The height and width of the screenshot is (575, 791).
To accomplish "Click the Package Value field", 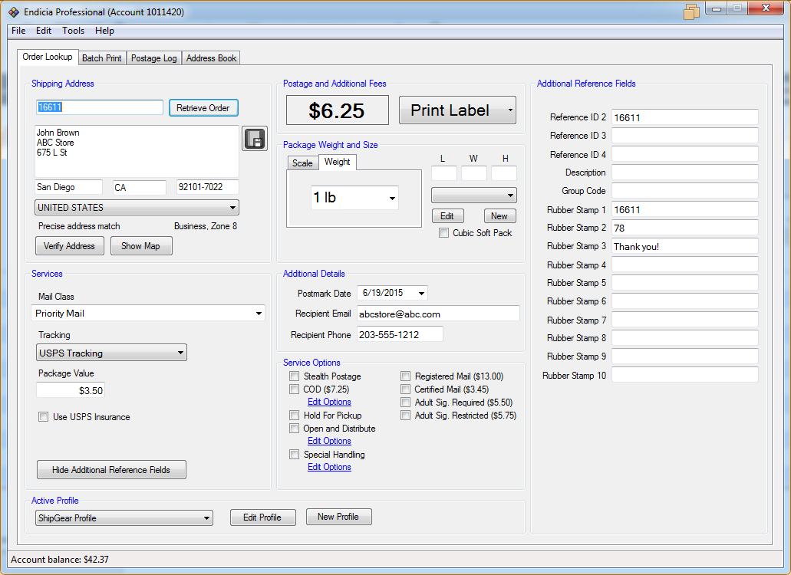I will pyautogui.click(x=70, y=390).
